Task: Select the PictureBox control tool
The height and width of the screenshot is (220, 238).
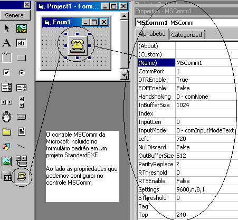Action: 22,28
